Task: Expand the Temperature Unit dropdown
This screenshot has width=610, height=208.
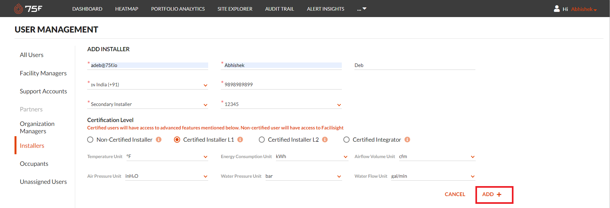Action: click(x=167, y=157)
